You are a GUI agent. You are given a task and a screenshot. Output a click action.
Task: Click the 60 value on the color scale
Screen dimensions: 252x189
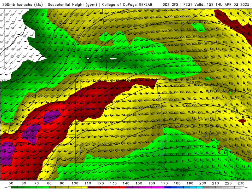click(x=24, y=183)
